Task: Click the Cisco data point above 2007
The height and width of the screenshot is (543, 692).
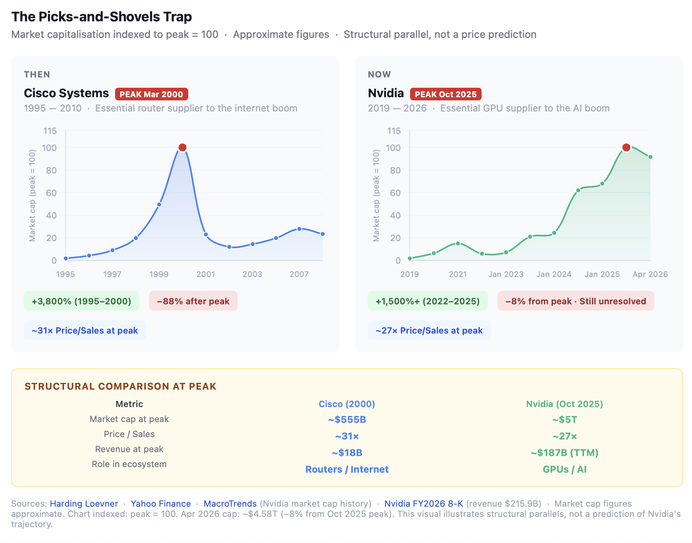Action: tap(299, 229)
